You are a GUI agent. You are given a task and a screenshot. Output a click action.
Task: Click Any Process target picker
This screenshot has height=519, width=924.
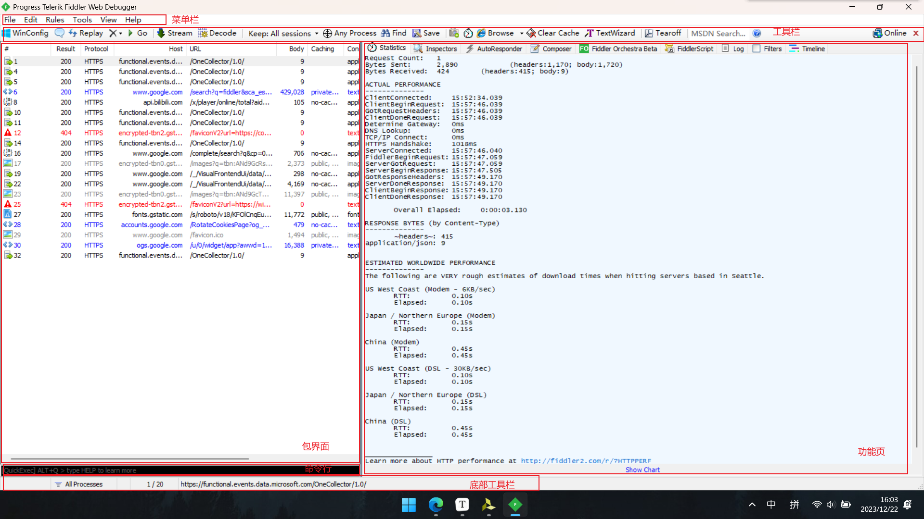(x=350, y=33)
